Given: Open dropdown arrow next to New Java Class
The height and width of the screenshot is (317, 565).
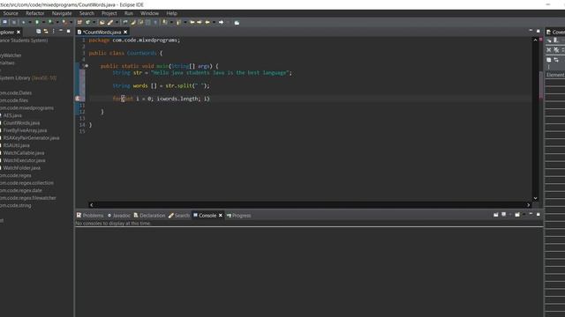Looking at the screenshot, I should point(94,22).
